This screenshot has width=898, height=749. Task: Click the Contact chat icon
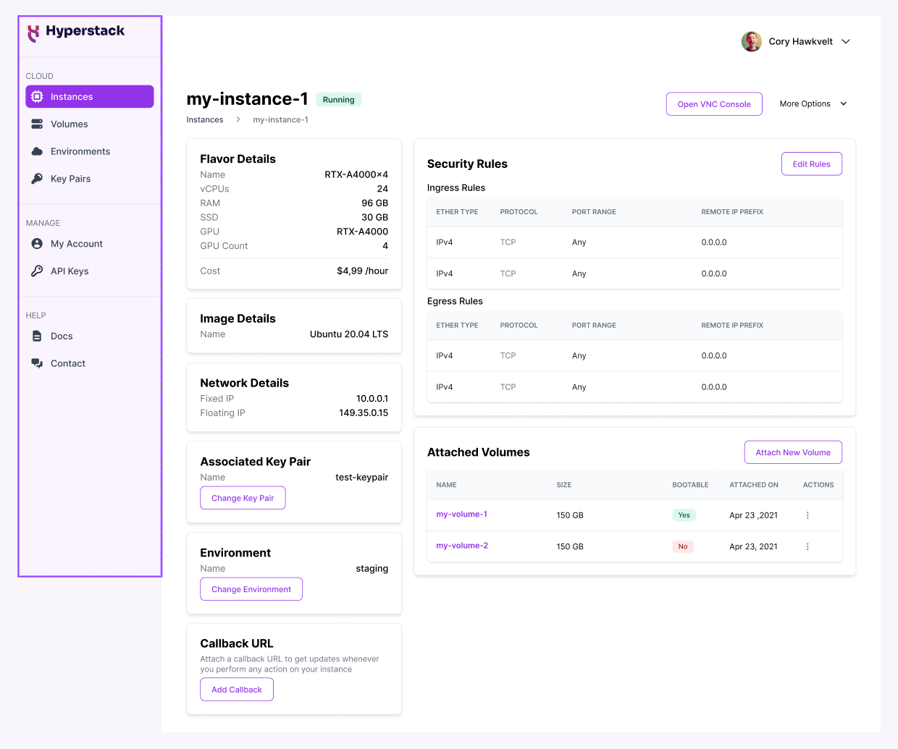(x=37, y=363)
